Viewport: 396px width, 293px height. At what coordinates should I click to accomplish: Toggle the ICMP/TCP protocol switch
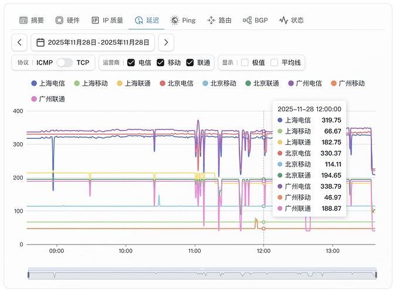click(x=65, y=63)
